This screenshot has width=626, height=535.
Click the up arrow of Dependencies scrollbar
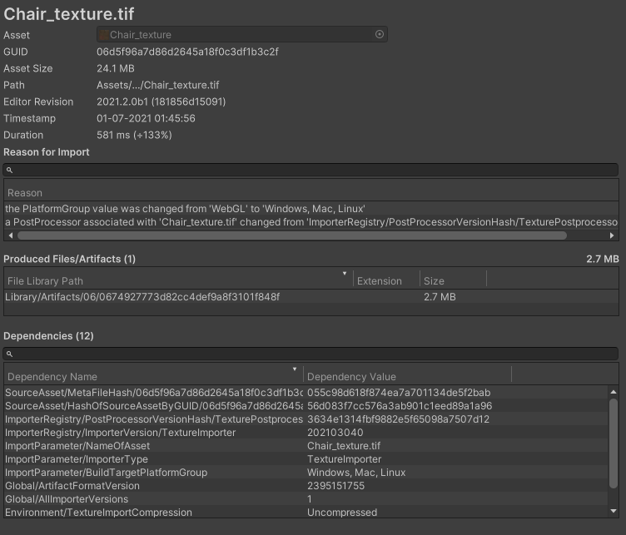point(614,391)
